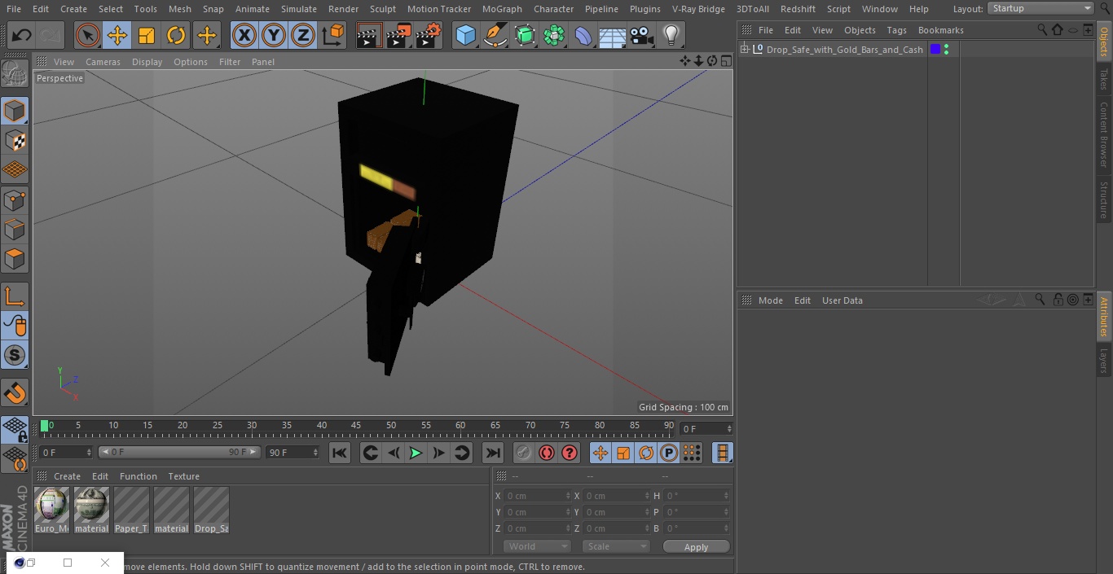Toggle object visibility dots in Object Manager
This screenshot has width=1113, height=574.
click(946, 50)
